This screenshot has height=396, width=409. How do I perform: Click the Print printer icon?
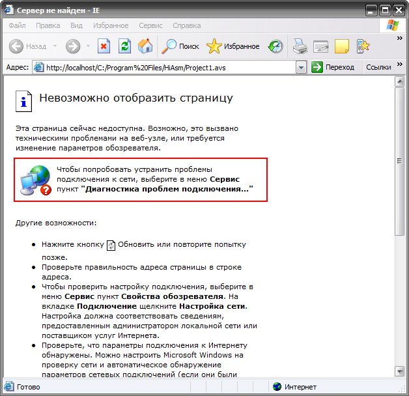coord(300,46)
